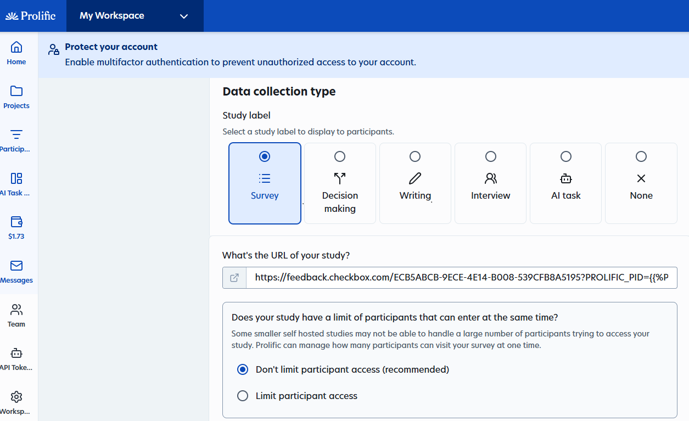Click the account protection shield icon in banner
The image size is (689, 421).
[53, 49]
